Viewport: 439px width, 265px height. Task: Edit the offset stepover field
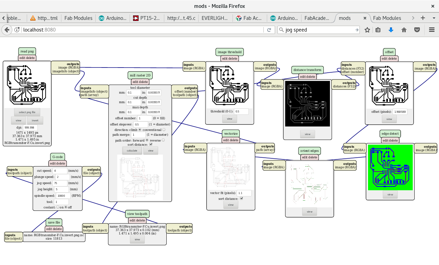(x=141, y=124)
